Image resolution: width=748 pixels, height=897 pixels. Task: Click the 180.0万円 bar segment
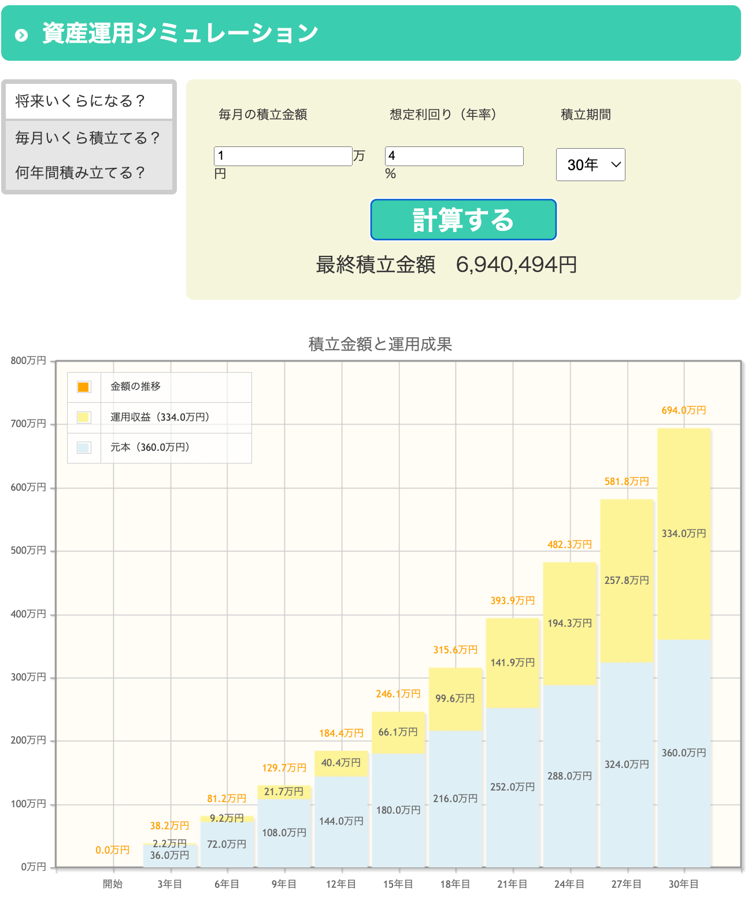click(x=398, y=810)
